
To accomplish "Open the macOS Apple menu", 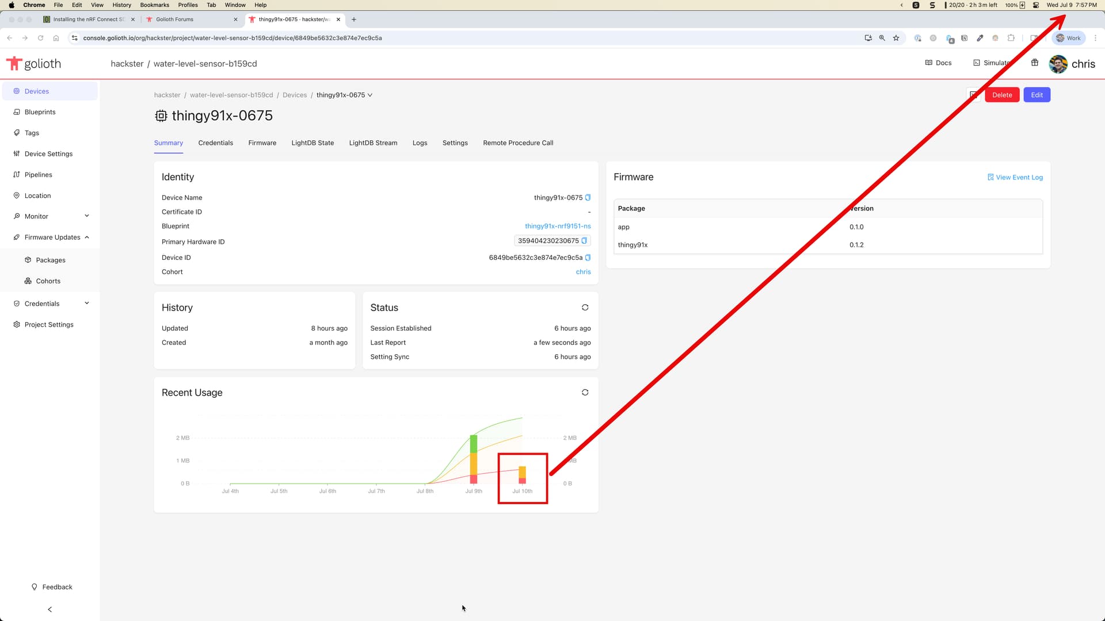I will click(12, 5).
